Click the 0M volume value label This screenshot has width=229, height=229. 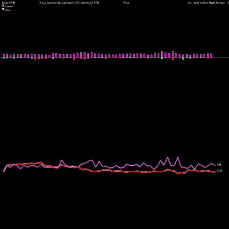tap(219, 165)
